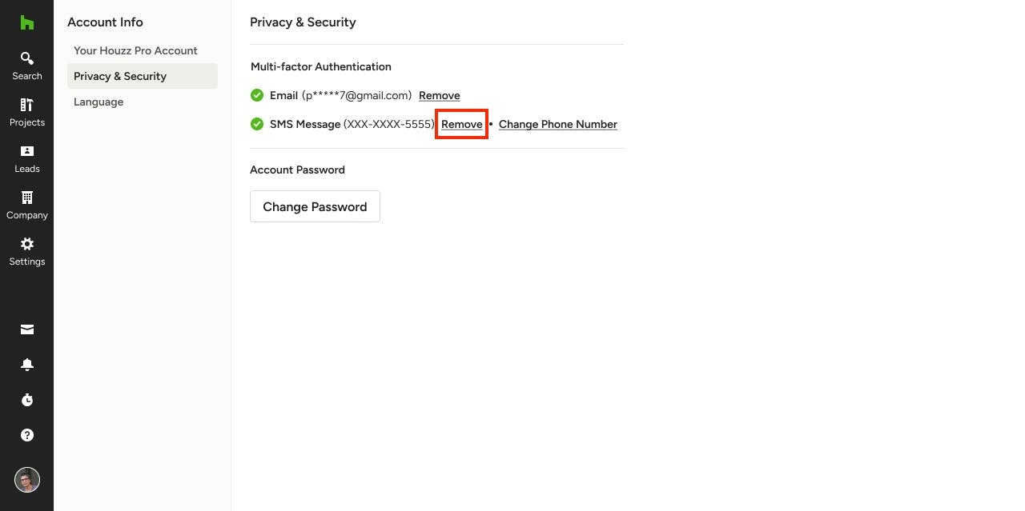The width and height of the screenshot is (1025, 511).
Task: Click the Houzz logo icon
Action: pos(26,22)
